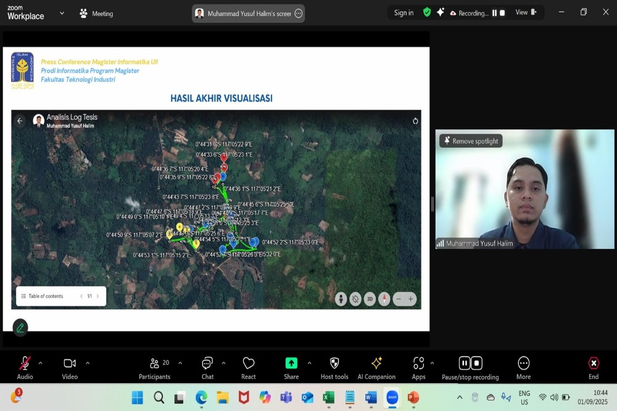The width and height of the screenshot is (617, 411).
Task: Click the React heart icon
Action: click(x=249, y=364)
